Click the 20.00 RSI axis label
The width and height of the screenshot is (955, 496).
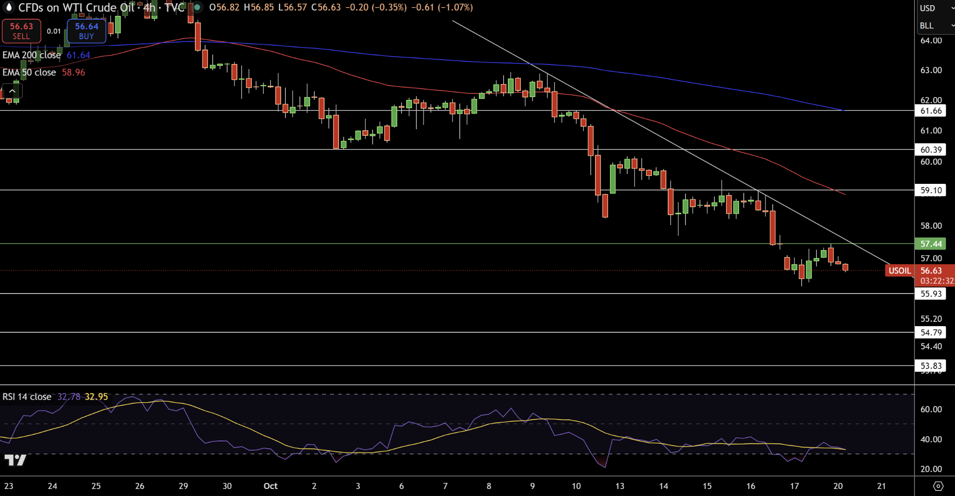click(x=931, y=469)
